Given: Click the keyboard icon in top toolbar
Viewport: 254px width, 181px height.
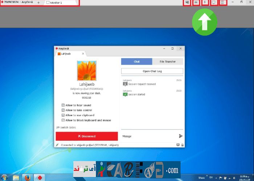Looking at the screenshot, I should pyautogui.click(x=196, y=3).
